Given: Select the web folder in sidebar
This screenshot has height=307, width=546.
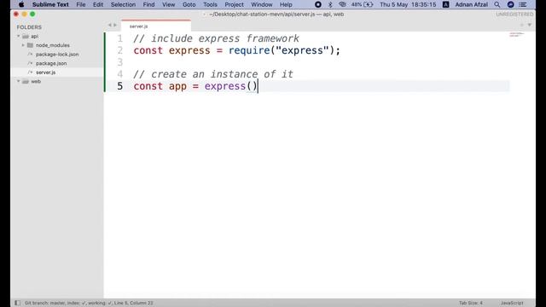Looking at the screenshot, I should [x=36, y=82].
